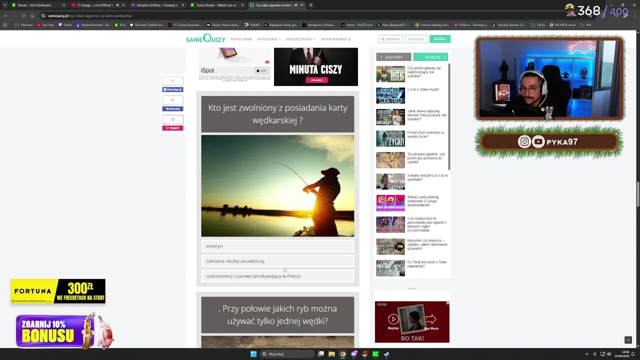Image resolution: width=640 pixels, height=360 pixels.
Task: Go back to the previous page
Action: click(x=5, y=15)
